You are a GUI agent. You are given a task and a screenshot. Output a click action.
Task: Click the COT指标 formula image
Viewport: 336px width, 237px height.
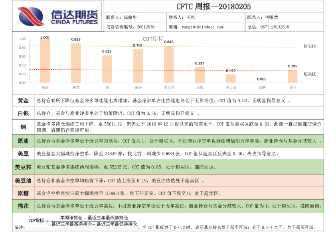pyautogui.click(x=83, y=221)
